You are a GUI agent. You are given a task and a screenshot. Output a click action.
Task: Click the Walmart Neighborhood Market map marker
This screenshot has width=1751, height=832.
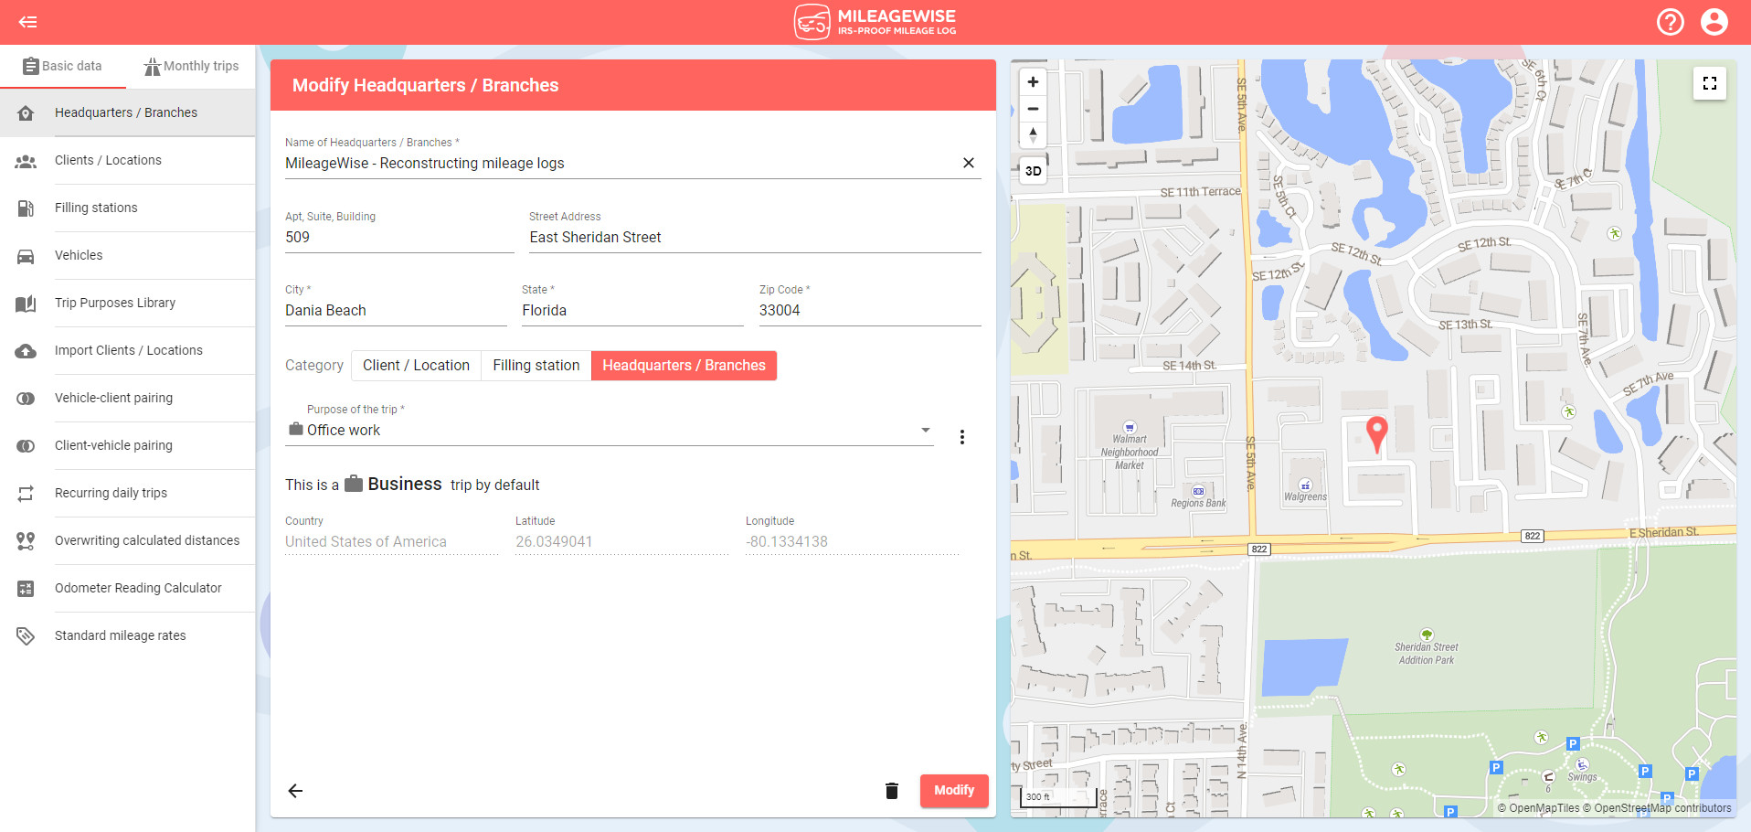[x=1130, y=427]
